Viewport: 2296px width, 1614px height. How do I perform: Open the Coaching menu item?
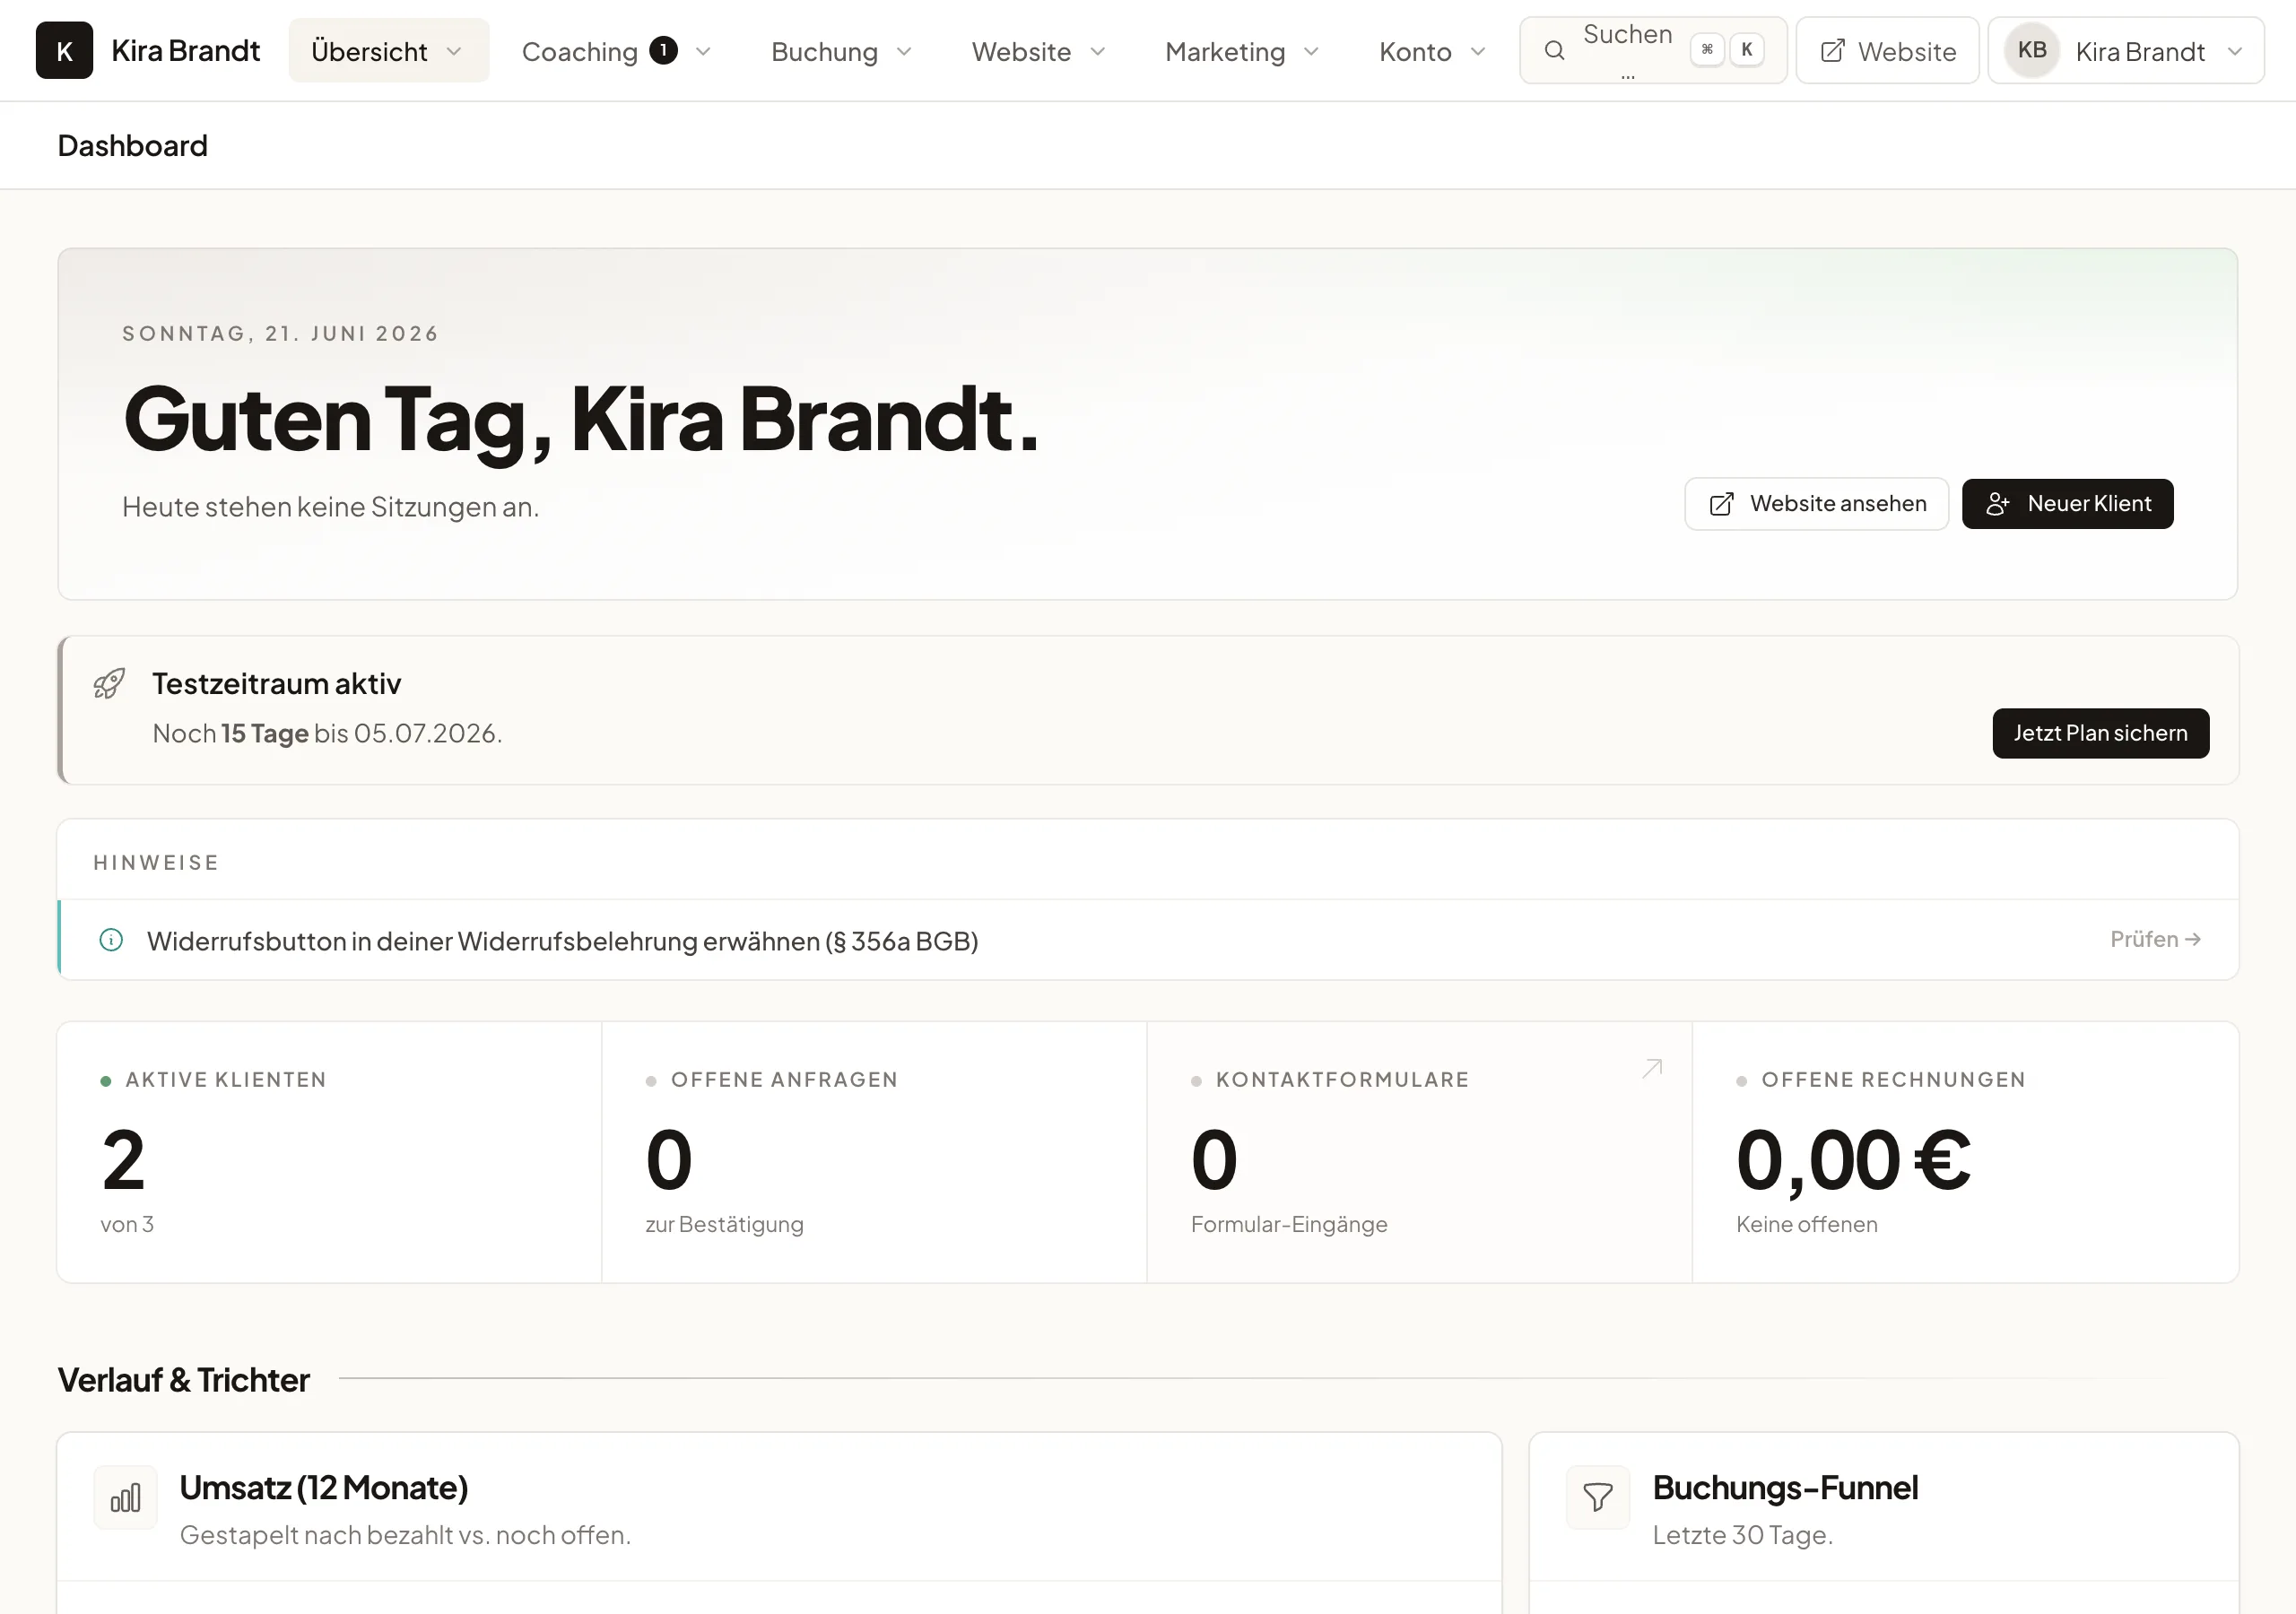coord(617,50)
